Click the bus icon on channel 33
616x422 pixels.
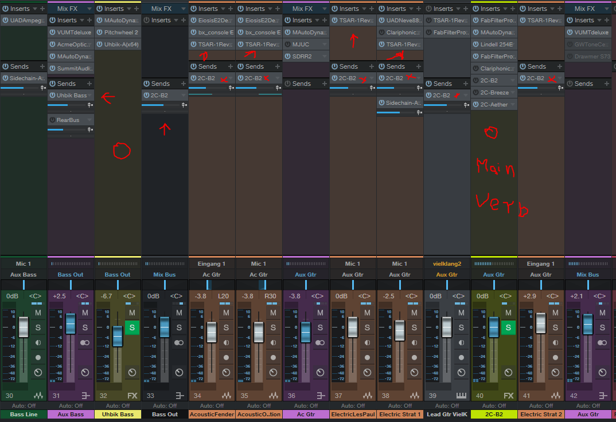(180, 396)
